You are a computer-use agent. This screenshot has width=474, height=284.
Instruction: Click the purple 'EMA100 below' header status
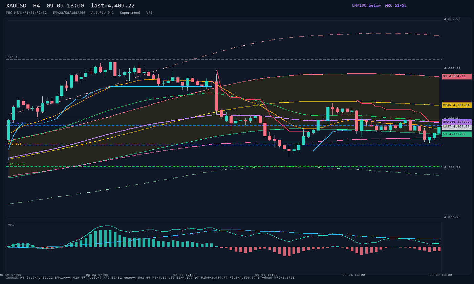point(366,5)
